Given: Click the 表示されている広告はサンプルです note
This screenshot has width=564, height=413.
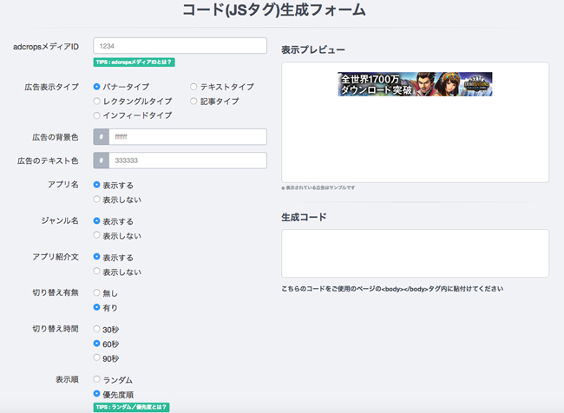Looking at the screenshot, I should [318, 187].
